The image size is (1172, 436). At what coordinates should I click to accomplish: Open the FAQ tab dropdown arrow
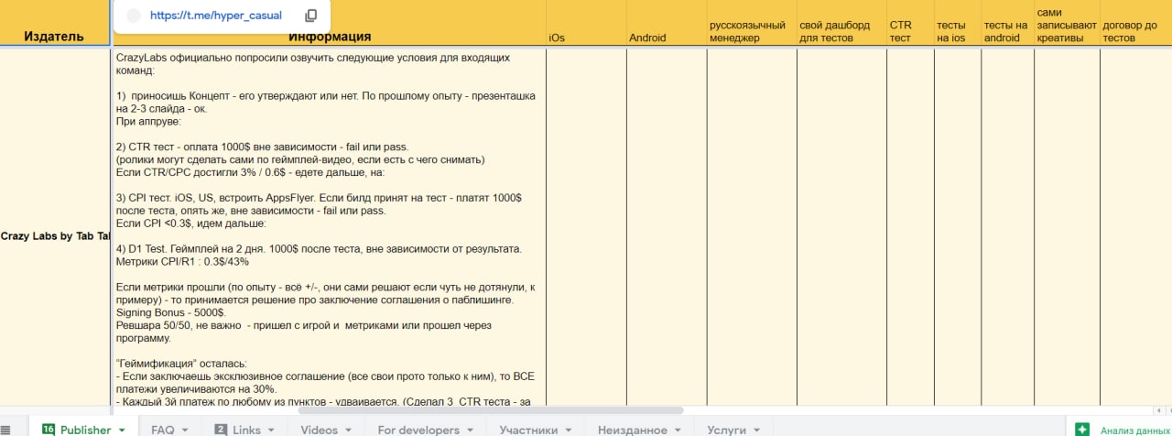[x=186, y=430]
